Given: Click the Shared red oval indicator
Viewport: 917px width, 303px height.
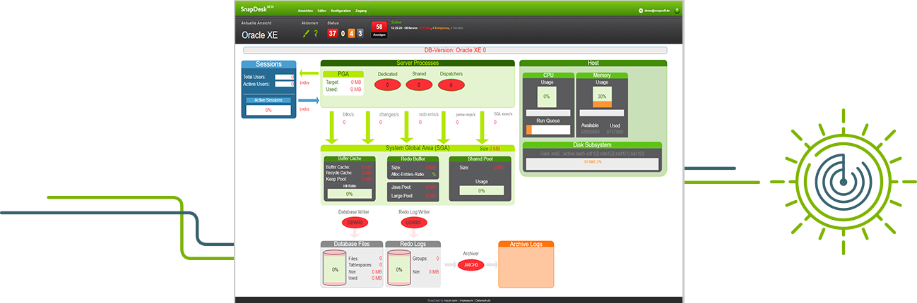Looking at the screenshot, I should [419, 85].
